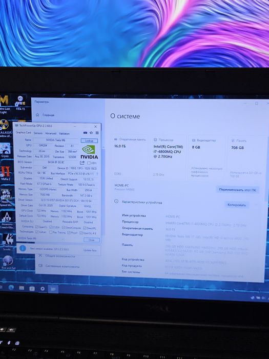
Task: Click GPU-Z refresh icon
Action: point(91,133)
